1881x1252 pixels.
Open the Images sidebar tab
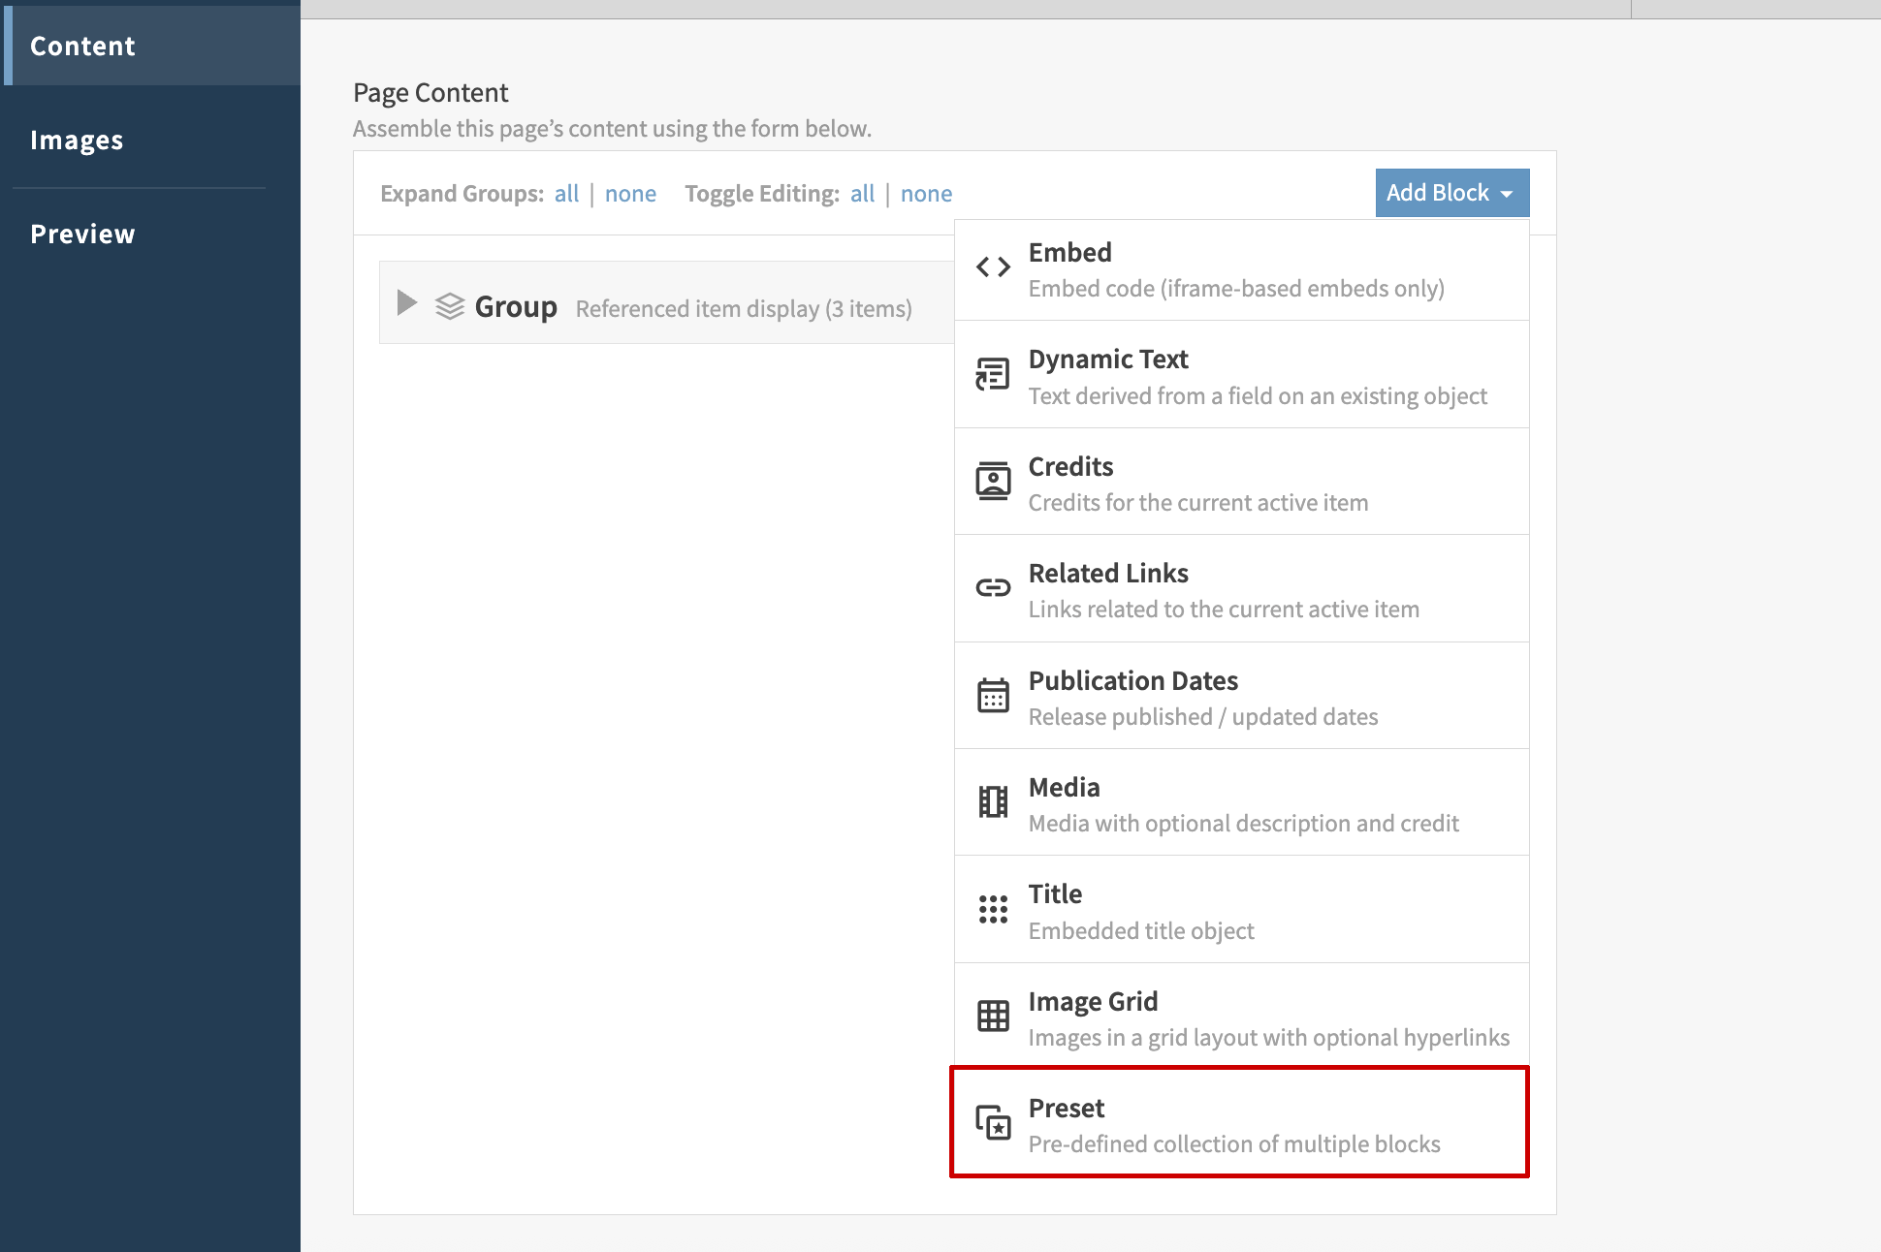coord(77,141)
